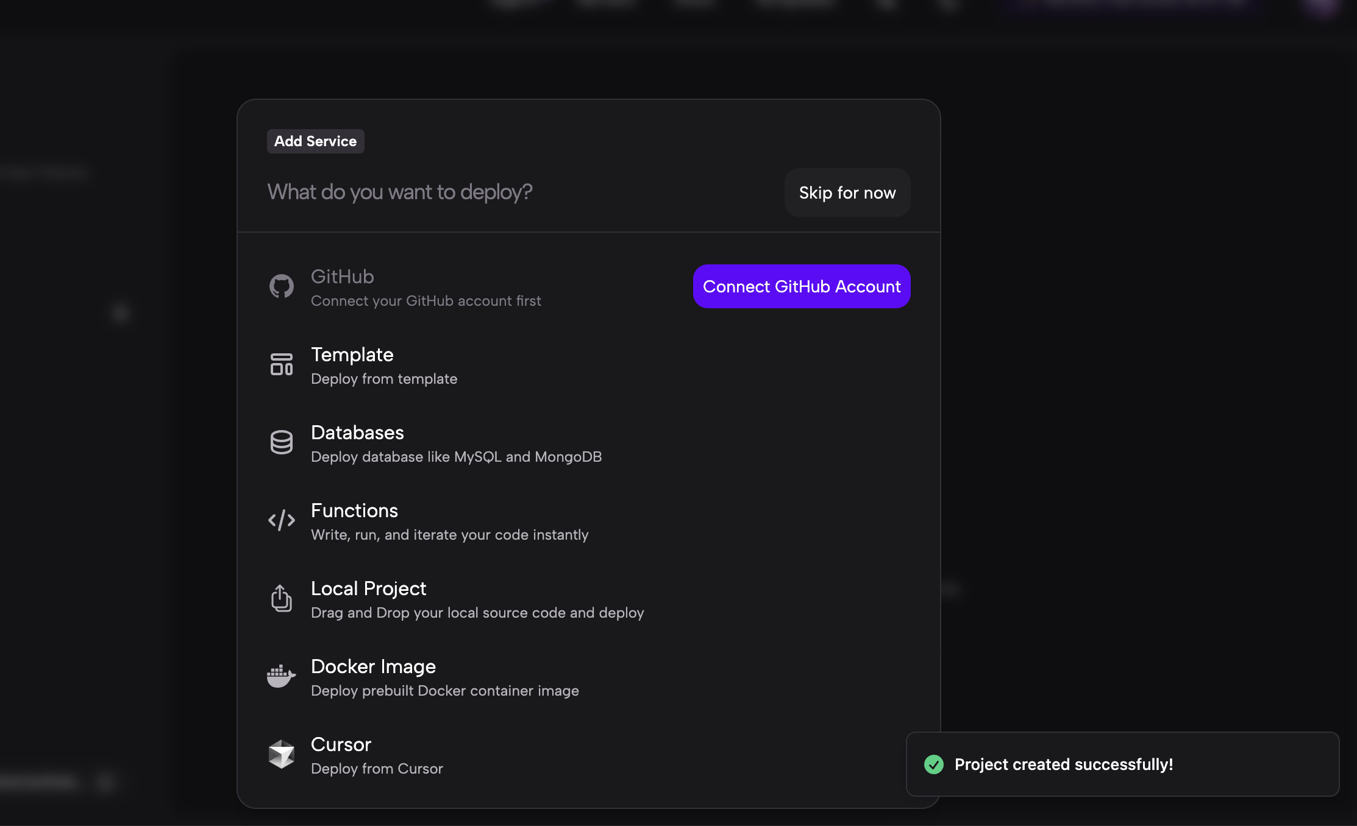Open the Functions option
1357x826 pixels.
[x=354, y=511]
